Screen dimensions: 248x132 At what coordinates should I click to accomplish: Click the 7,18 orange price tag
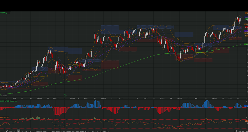click(246, 13)
